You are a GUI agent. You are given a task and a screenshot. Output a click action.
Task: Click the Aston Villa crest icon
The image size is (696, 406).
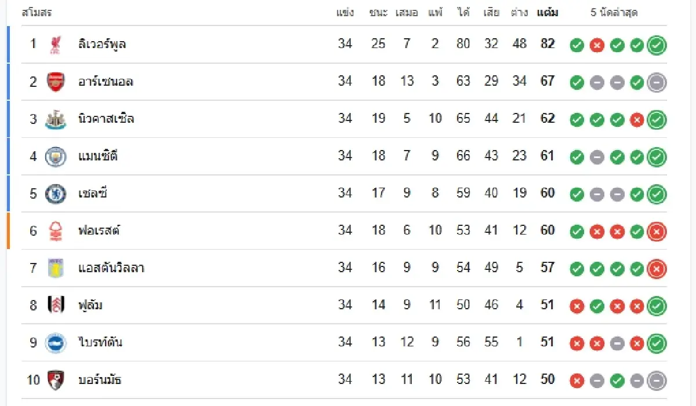tap(56, 268)
